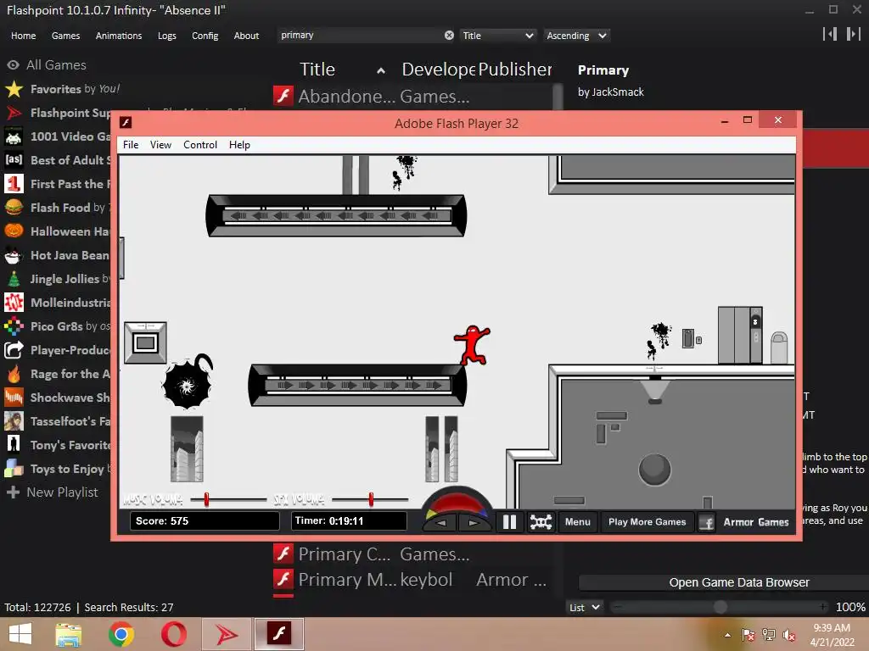Adjust the 100% zoom scale slider
Image resolution: width=869 pixels, height=651 pixels.
pyautogui.click(x=720, y=607)
